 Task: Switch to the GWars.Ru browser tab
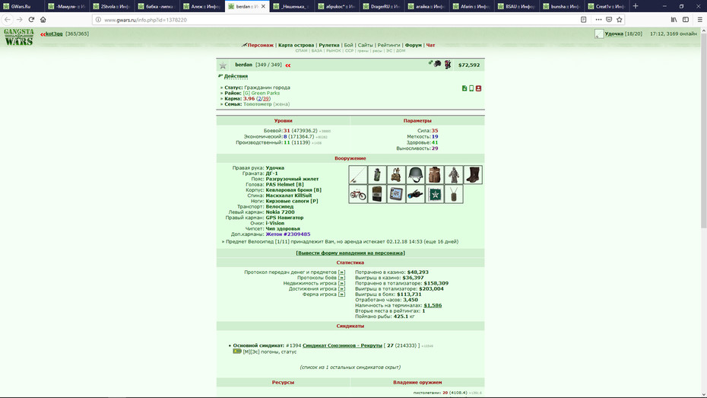(x=22, y=6)
